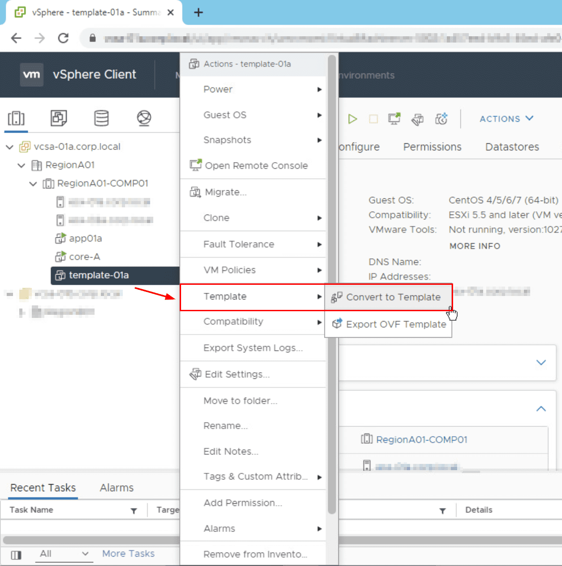Open a new browser tab
Screen dimensions: 562x566
[x=199, y=13]
